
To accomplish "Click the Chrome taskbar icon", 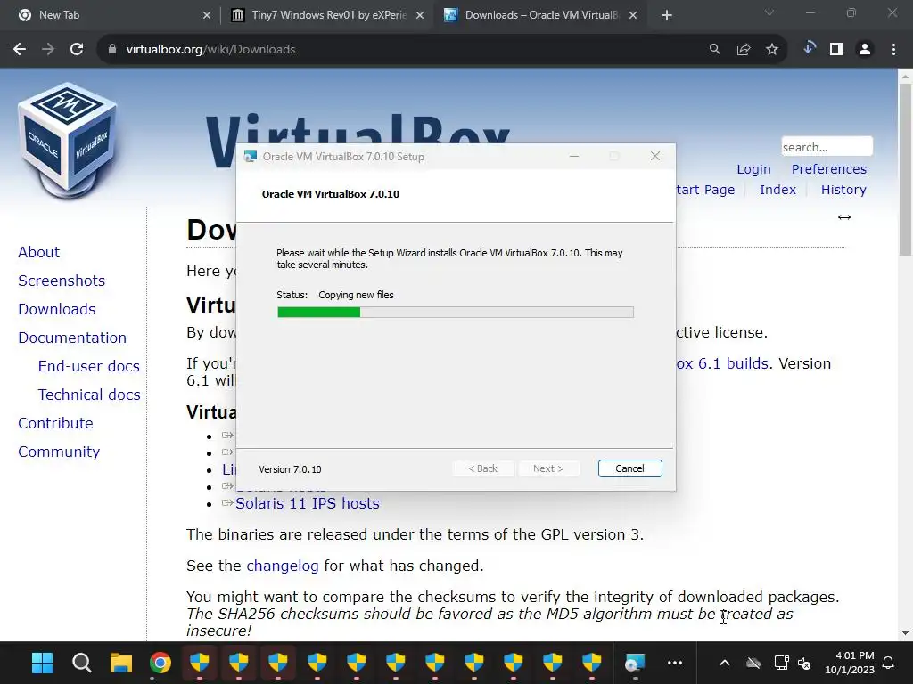I will pyautogui.click(x=160, y=663).
